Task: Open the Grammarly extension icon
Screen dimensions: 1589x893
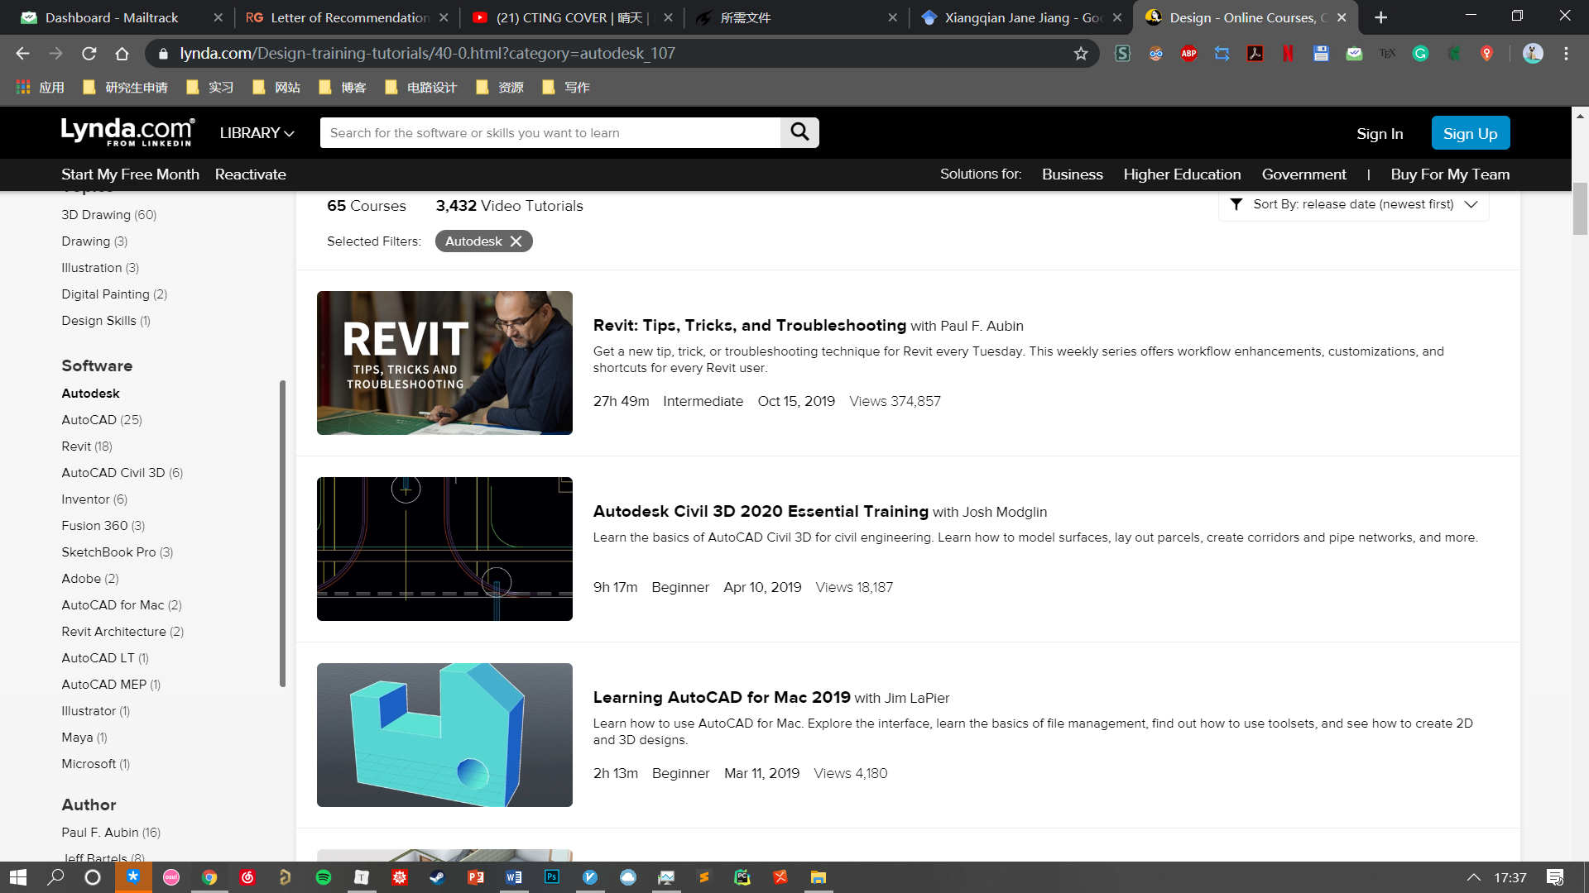Action: pos(1420,54)
